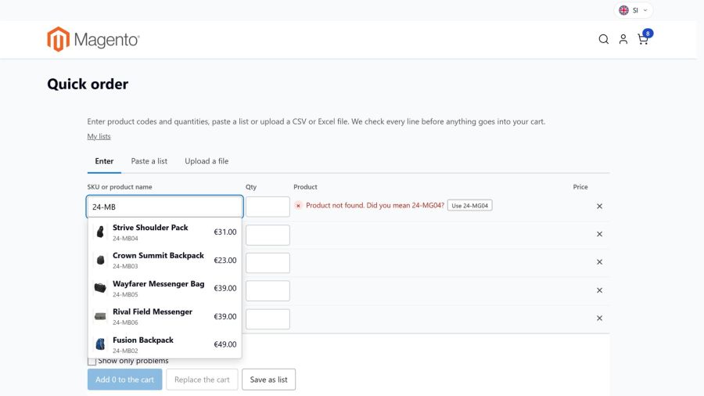Click the cart badge showing 8
704x396 pixels.
(x=648, y=33)
